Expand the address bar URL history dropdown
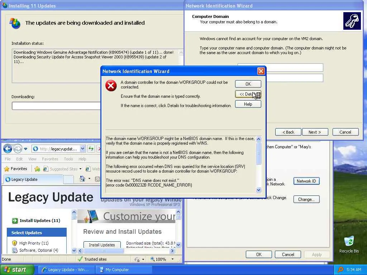The image size is (367, 275). (82, 149)
